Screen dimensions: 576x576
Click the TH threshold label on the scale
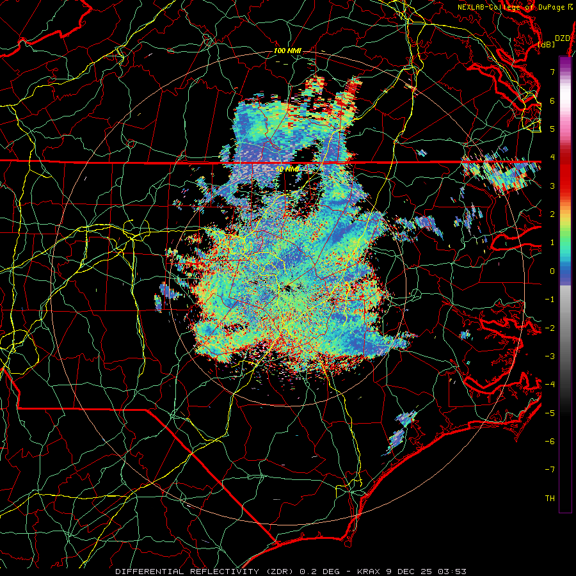550,499
